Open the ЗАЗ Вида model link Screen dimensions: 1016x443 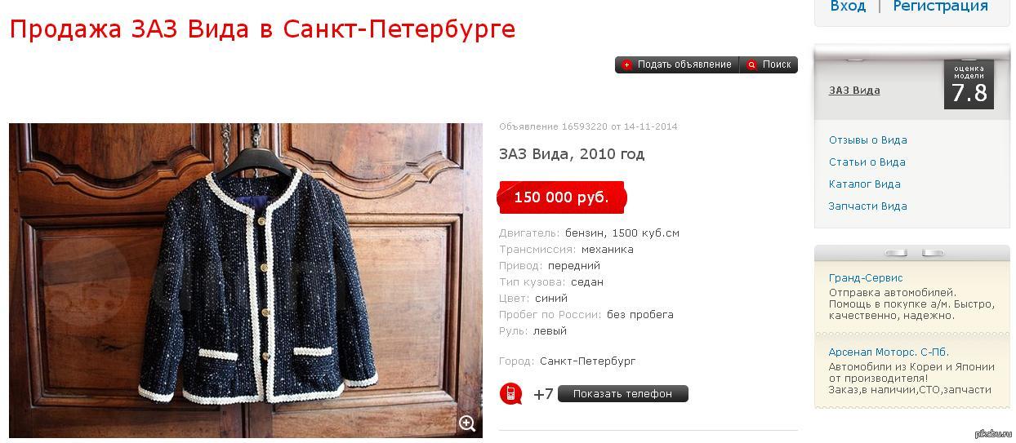(854, 91)
